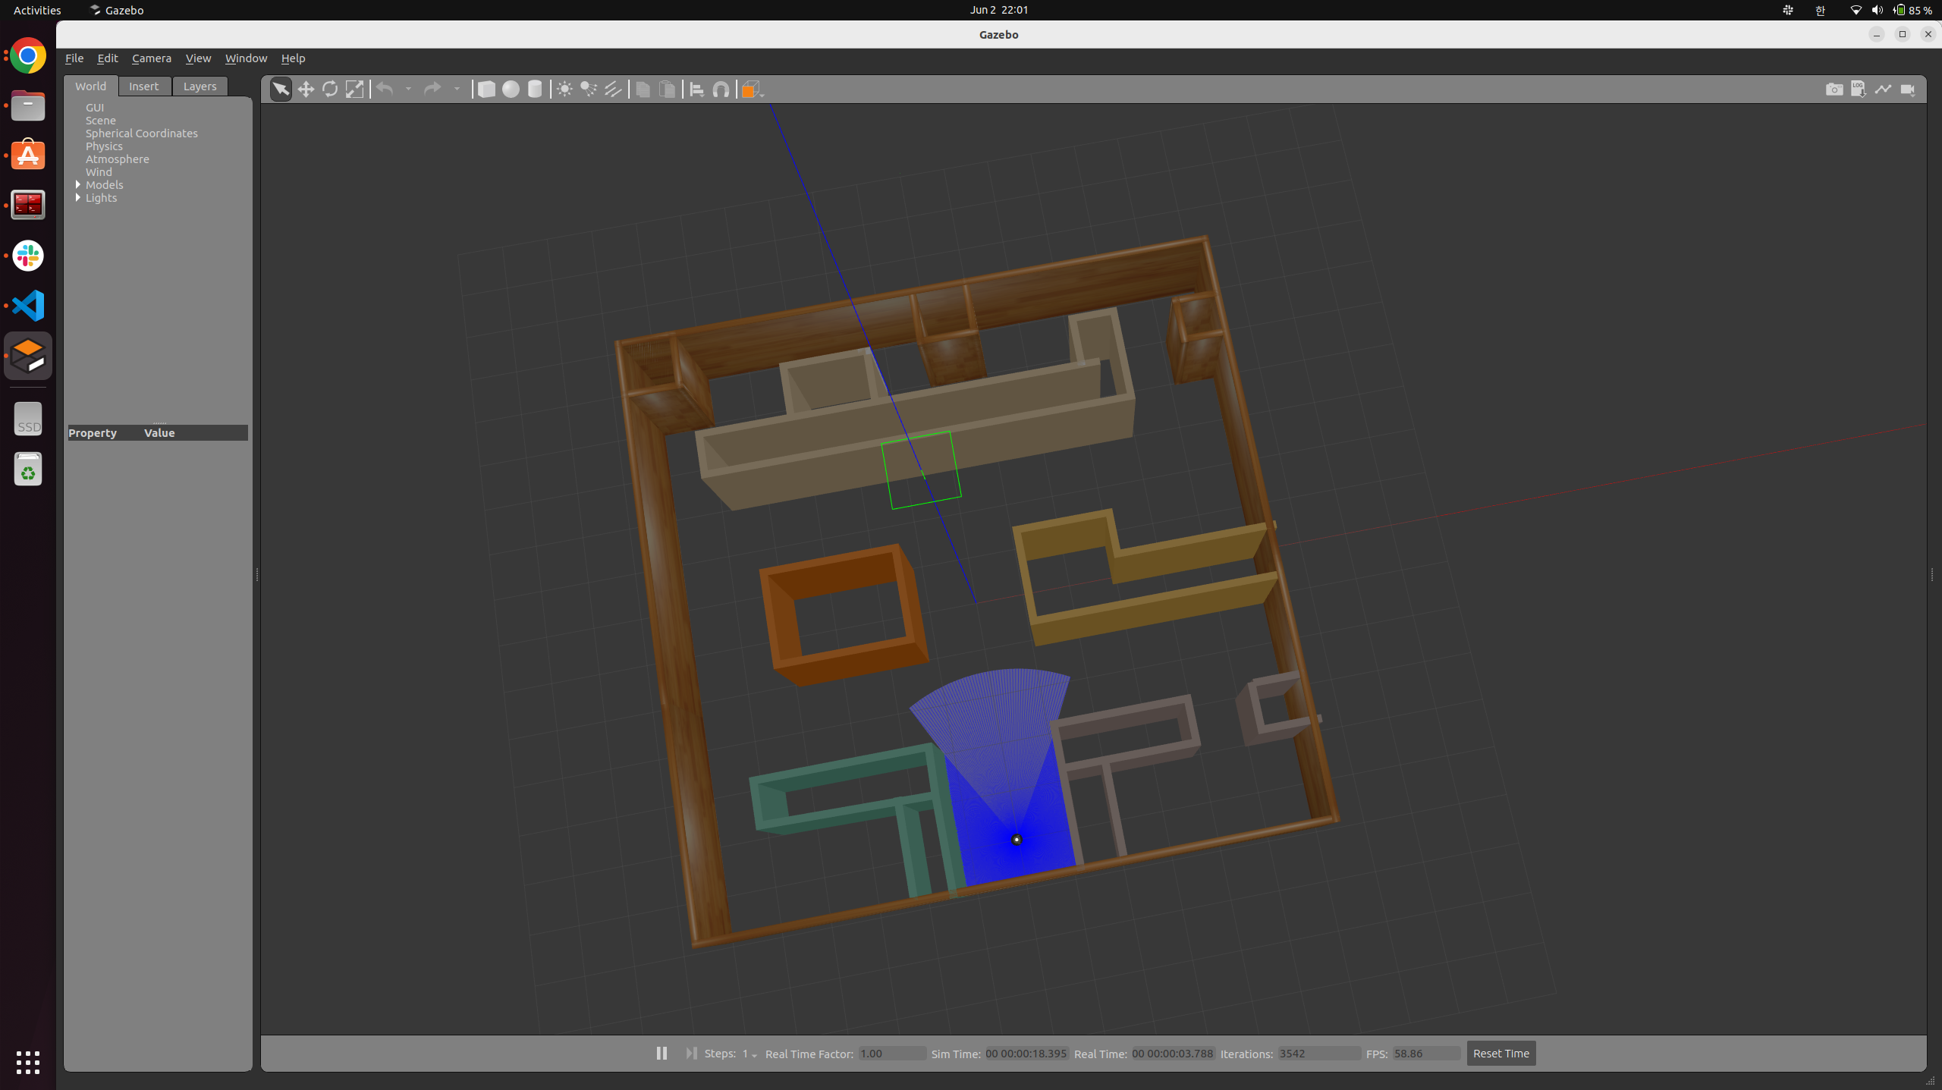Viewport: 1942px width, 1090px height.
Task: Click the Real Time Factor field
Action: tap(891, 1054)
